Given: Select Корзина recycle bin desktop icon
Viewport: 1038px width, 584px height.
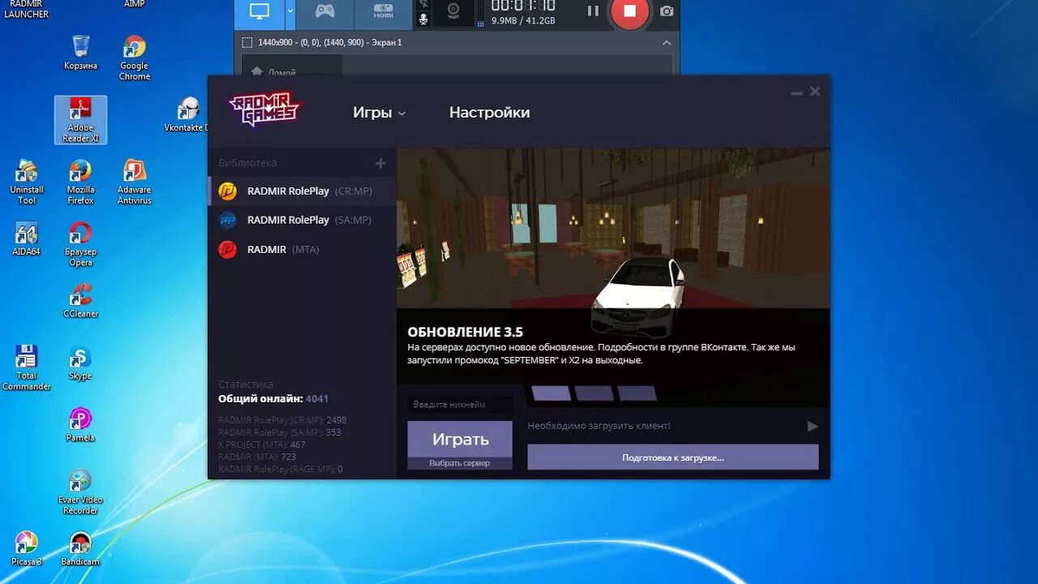Looking at the screenshot, I should pos(80,53).
